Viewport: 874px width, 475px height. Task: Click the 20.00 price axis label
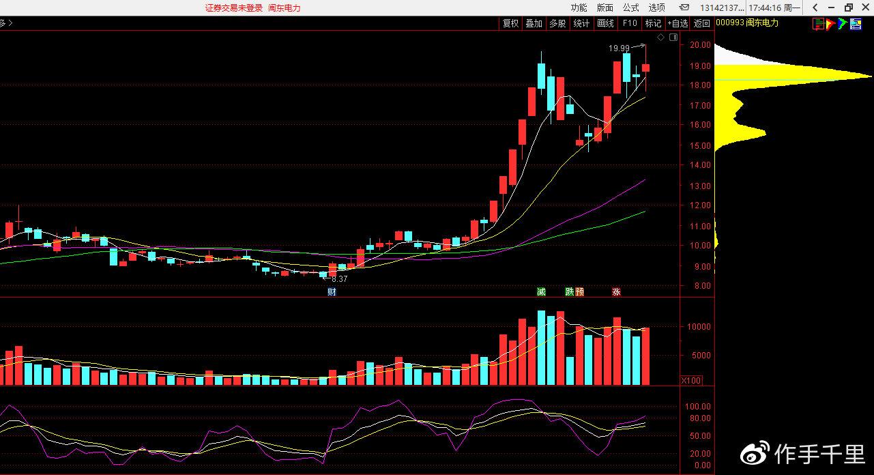point(701,45)
